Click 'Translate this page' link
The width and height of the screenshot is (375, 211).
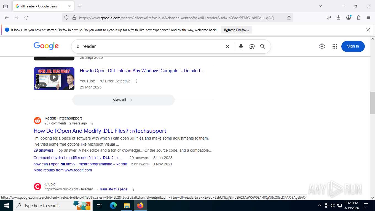tap(113, 189)
